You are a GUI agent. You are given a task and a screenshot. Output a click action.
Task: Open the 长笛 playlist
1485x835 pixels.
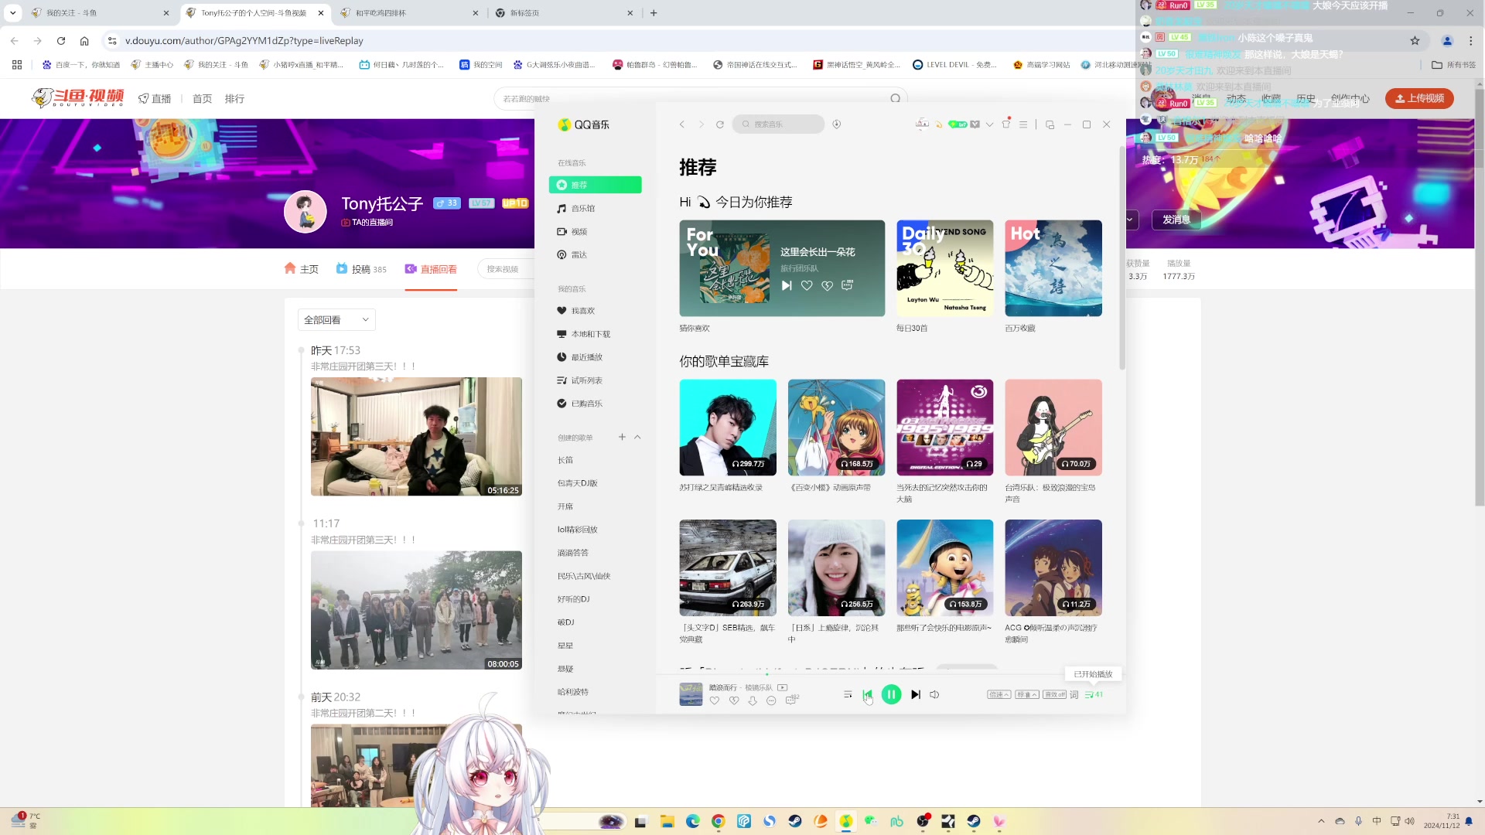coord(565,460)
